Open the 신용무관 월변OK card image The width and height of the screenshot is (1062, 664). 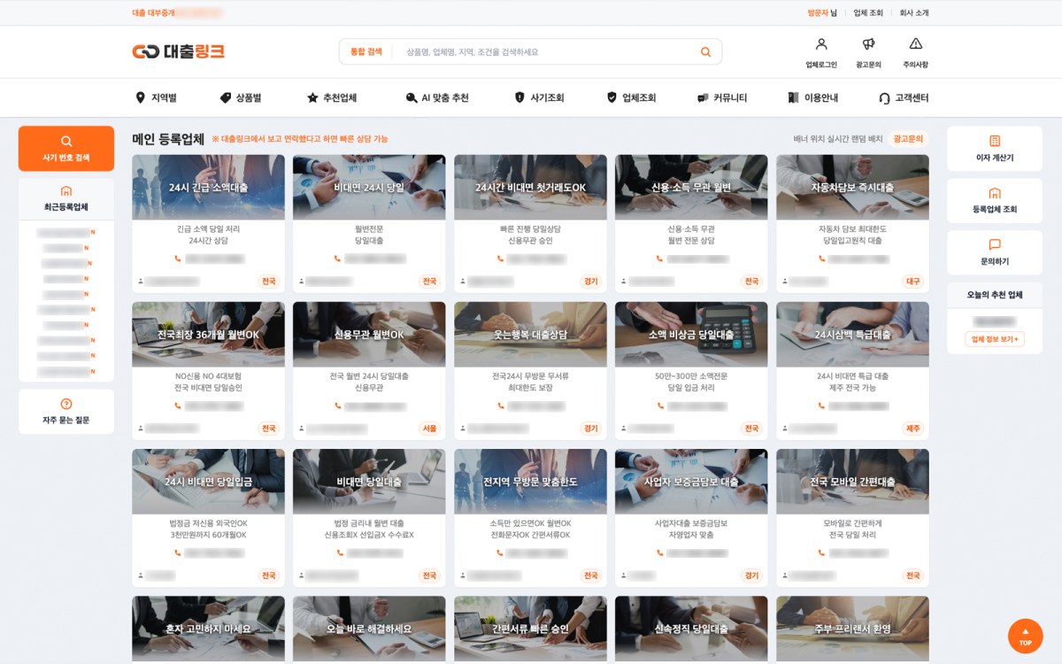point(369,335)
